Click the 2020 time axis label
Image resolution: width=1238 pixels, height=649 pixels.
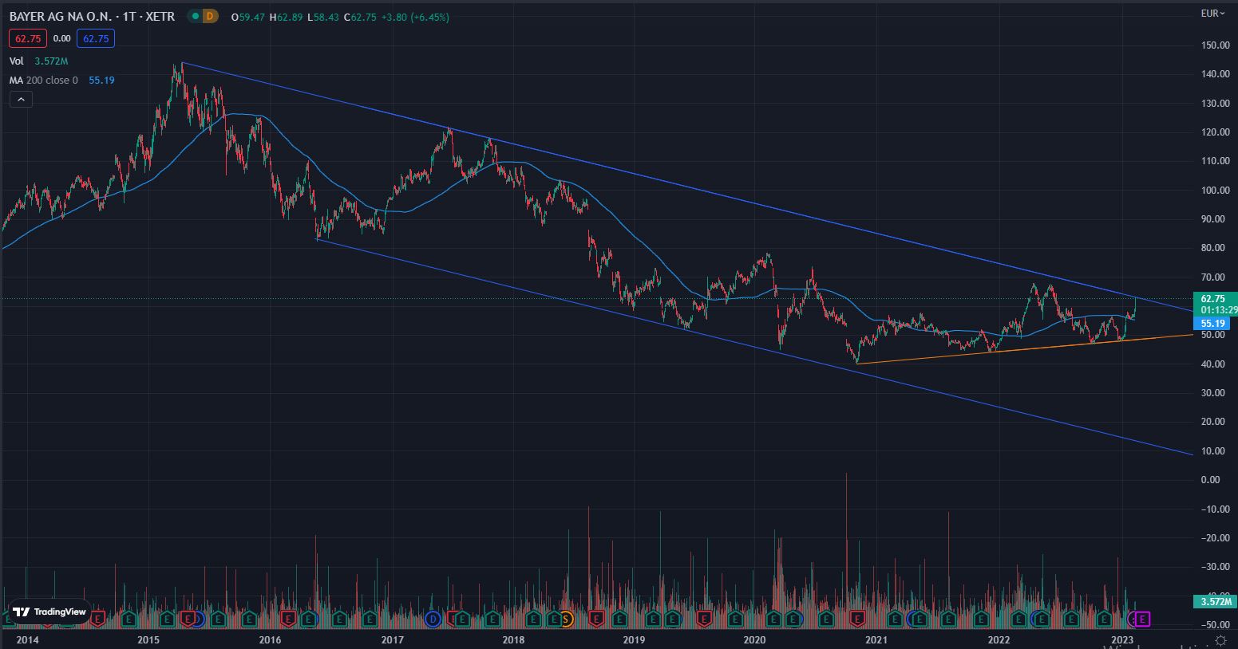click(754, 639)
